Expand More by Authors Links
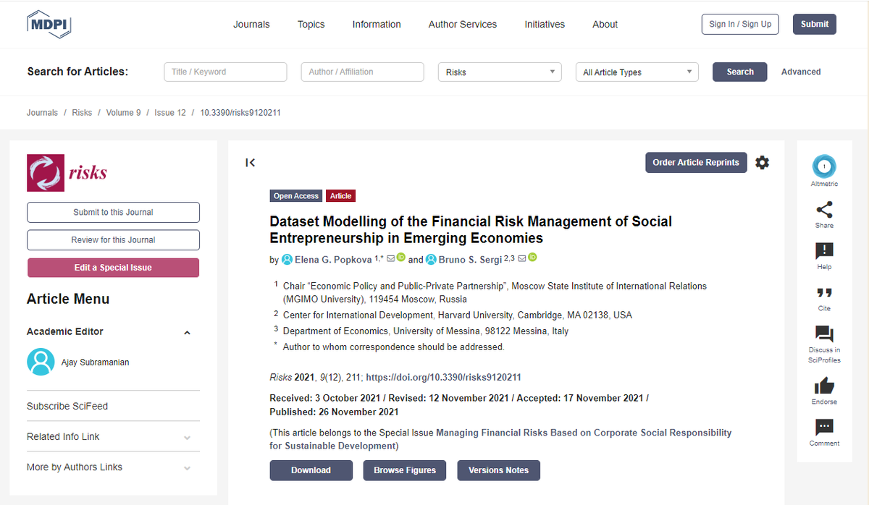The image size is (869, 505). click(188, 467)
